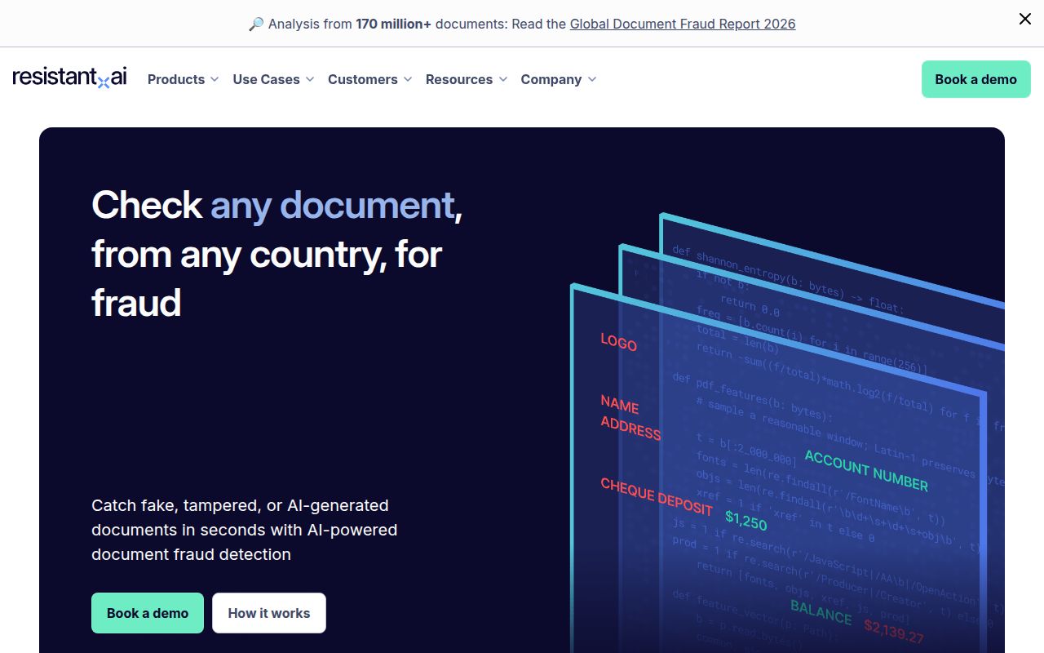Click the hero heading 'Check any document'
Image resolution: width=1044 pixels, height=653 pixels.
pyautogui.click(x=276, y=205)
